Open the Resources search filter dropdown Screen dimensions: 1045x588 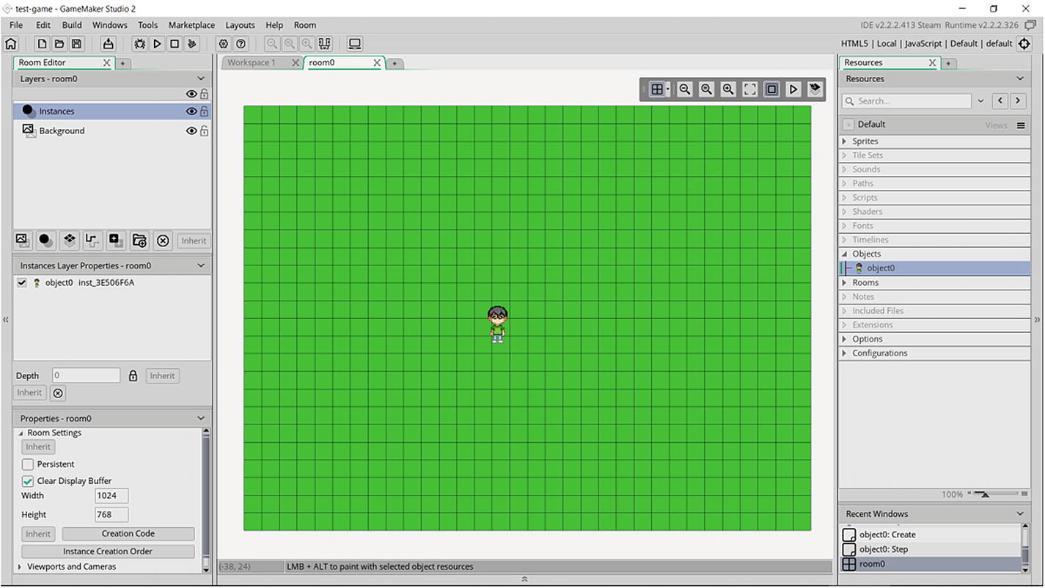click(981, 101)
